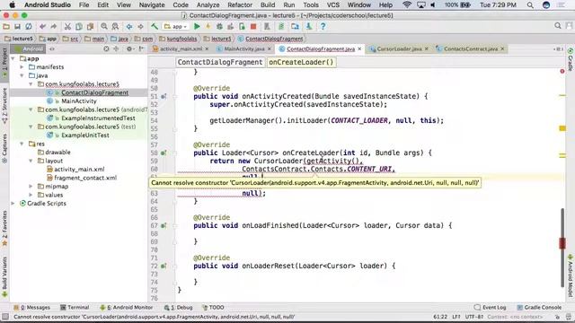Open the Messages tool window

pos(32,307)
